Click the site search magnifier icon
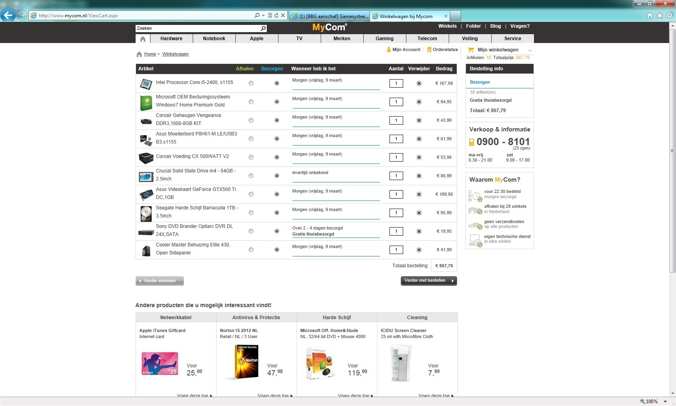Image resolution: width=676 pixels, height=406 pixels. pos(263,28)
